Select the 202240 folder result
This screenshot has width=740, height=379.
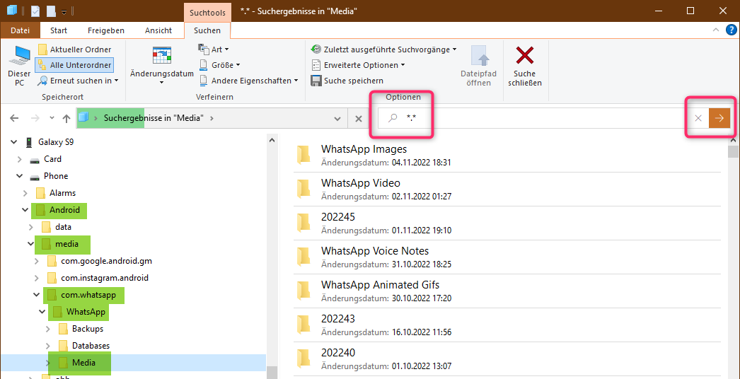pos(507,358)
